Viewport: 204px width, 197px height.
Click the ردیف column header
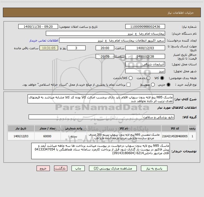coord(192,128)
